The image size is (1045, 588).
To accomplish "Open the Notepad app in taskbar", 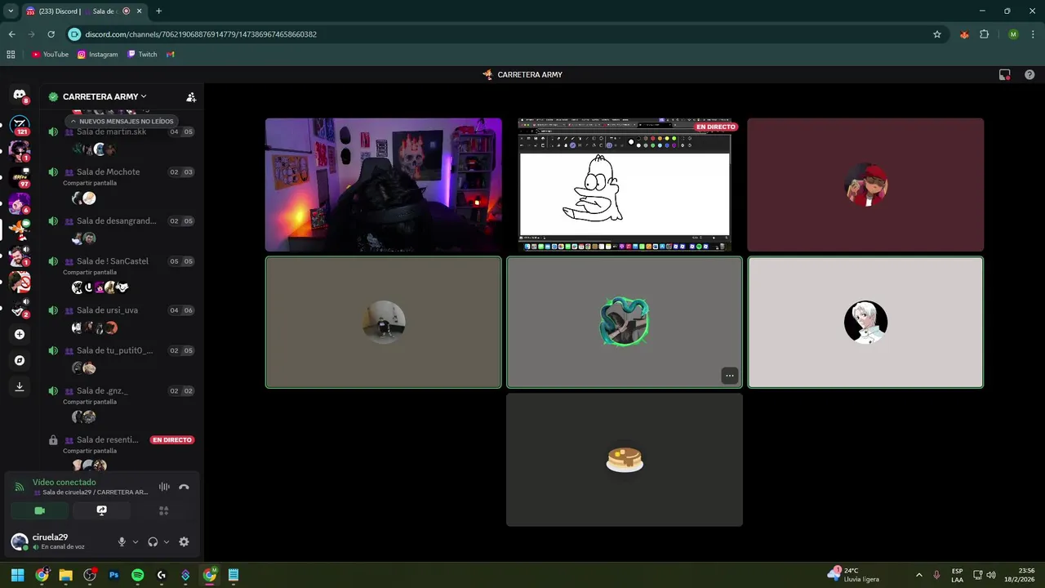I will pos(233,575).
